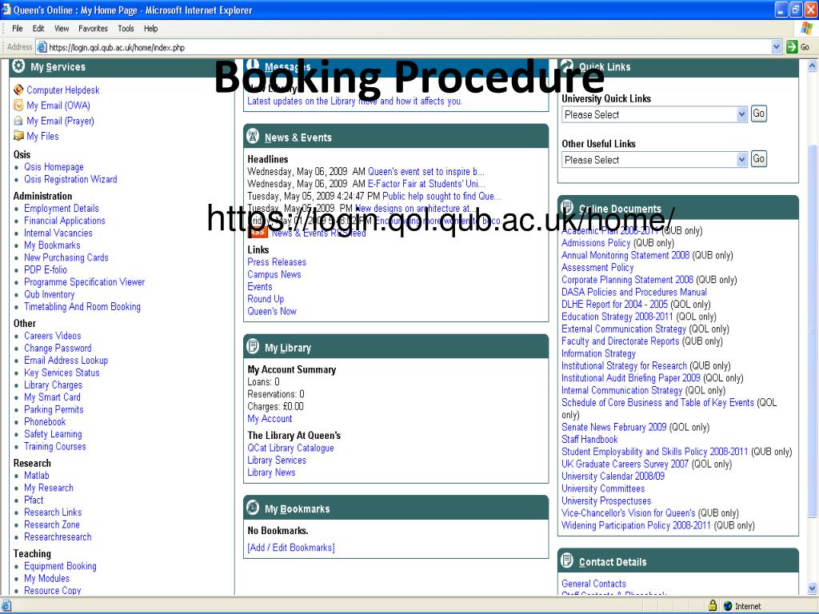Image resolution: width=819 pixels, height=614 pixels.
Task: Open the Phonebook link
Action: 45,422
